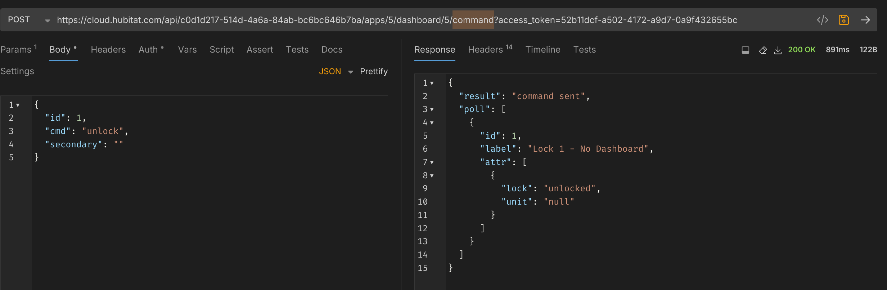Open the request Headers tab
The height and width of the screenshot is (290, 887).
108,50
